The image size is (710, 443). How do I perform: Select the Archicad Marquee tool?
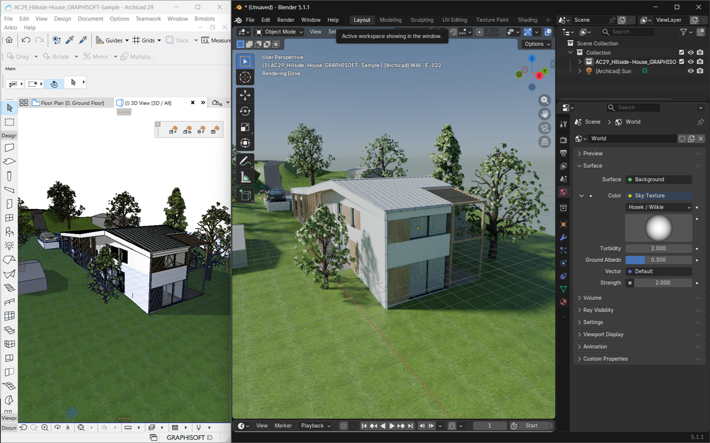(9, 122)
